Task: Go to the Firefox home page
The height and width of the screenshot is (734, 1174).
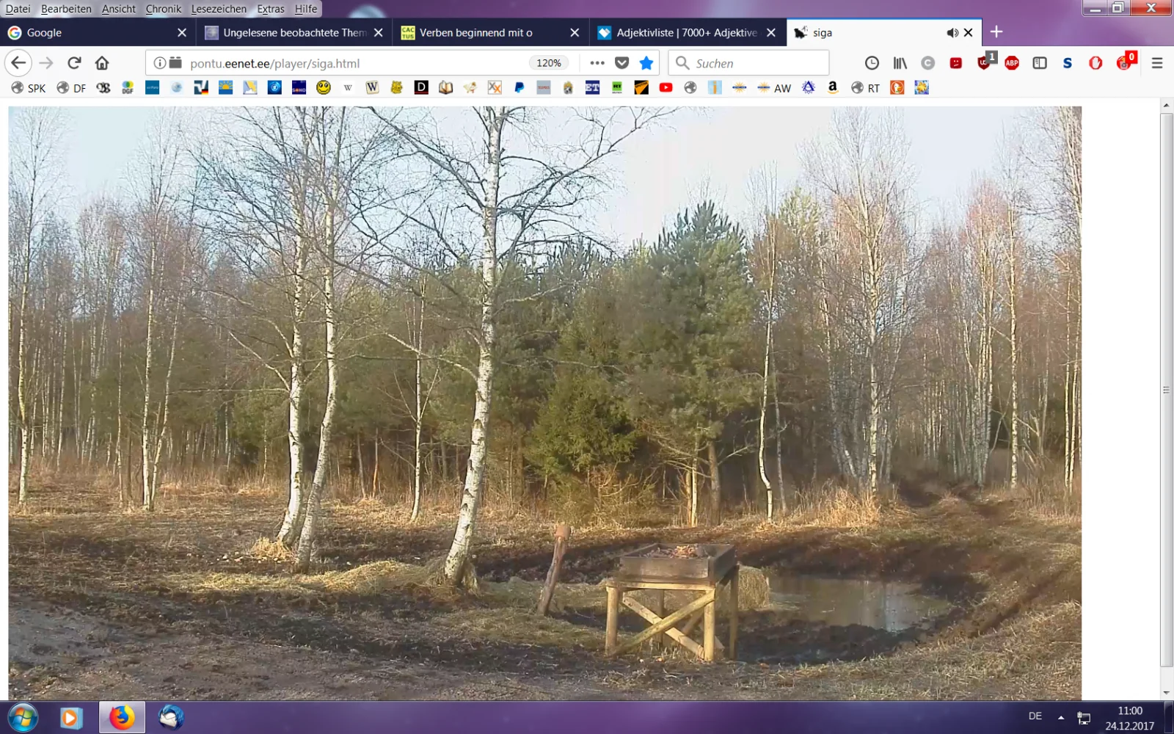Action: [102, 63]
